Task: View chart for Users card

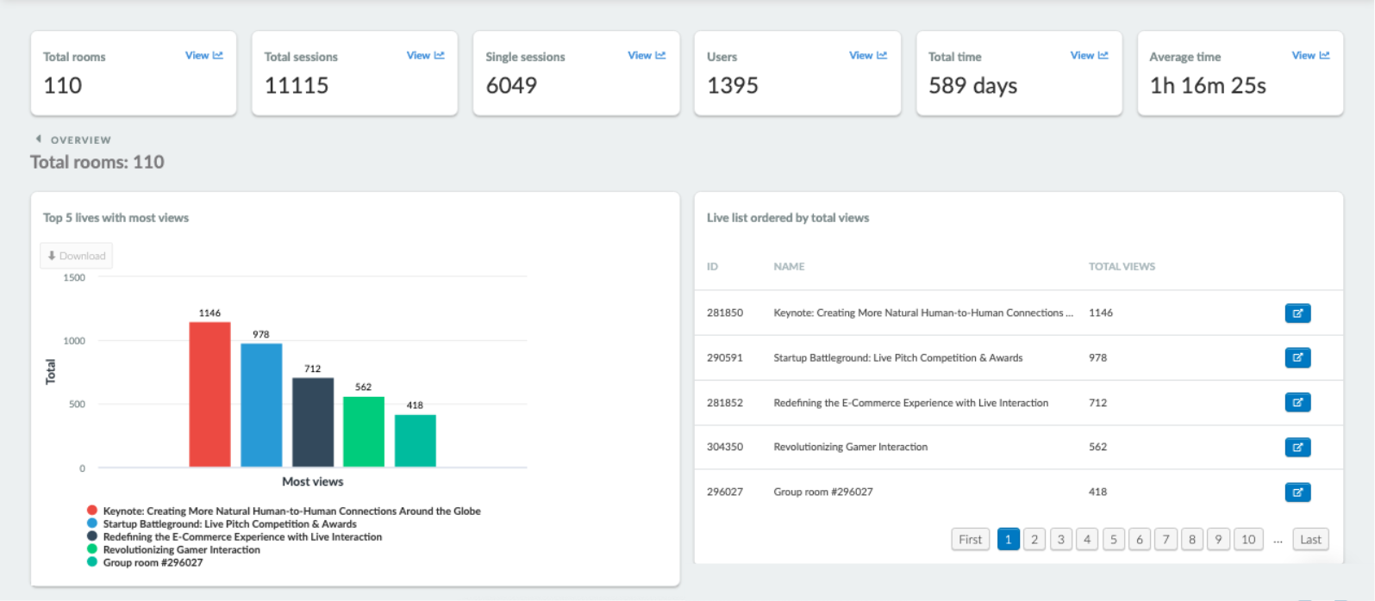Action: click(868, 55)
